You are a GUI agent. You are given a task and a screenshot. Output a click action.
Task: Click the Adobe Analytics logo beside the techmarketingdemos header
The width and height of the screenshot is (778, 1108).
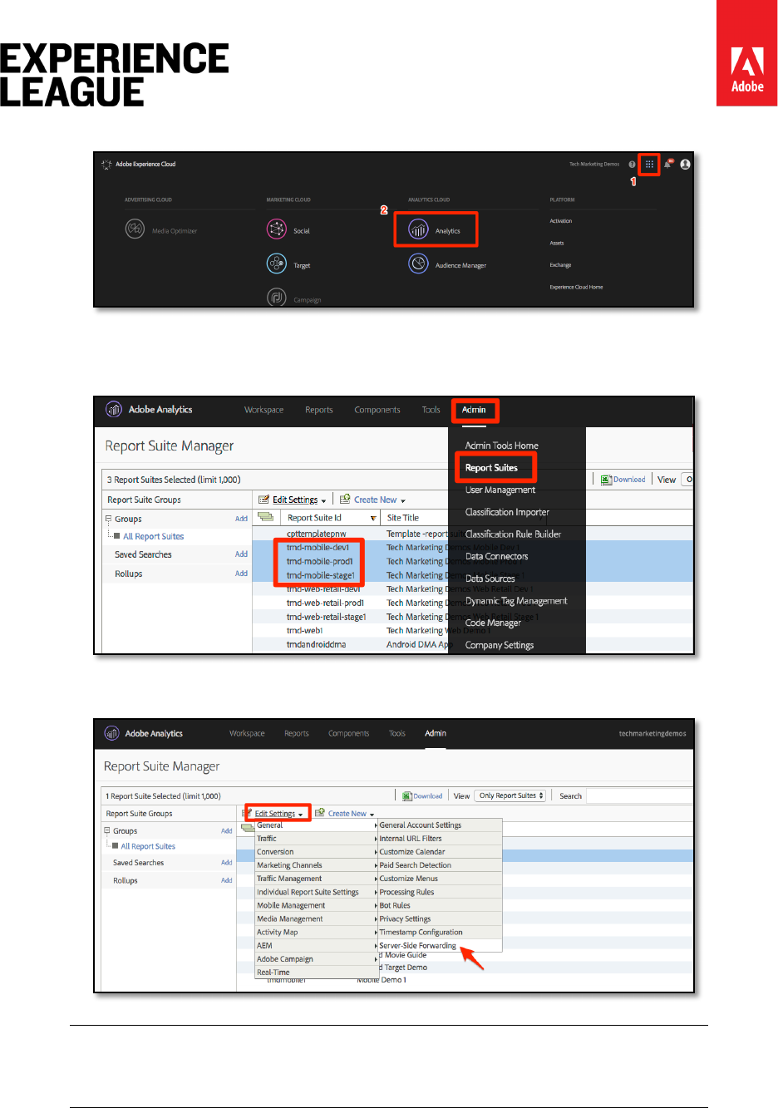coord(111,733)
